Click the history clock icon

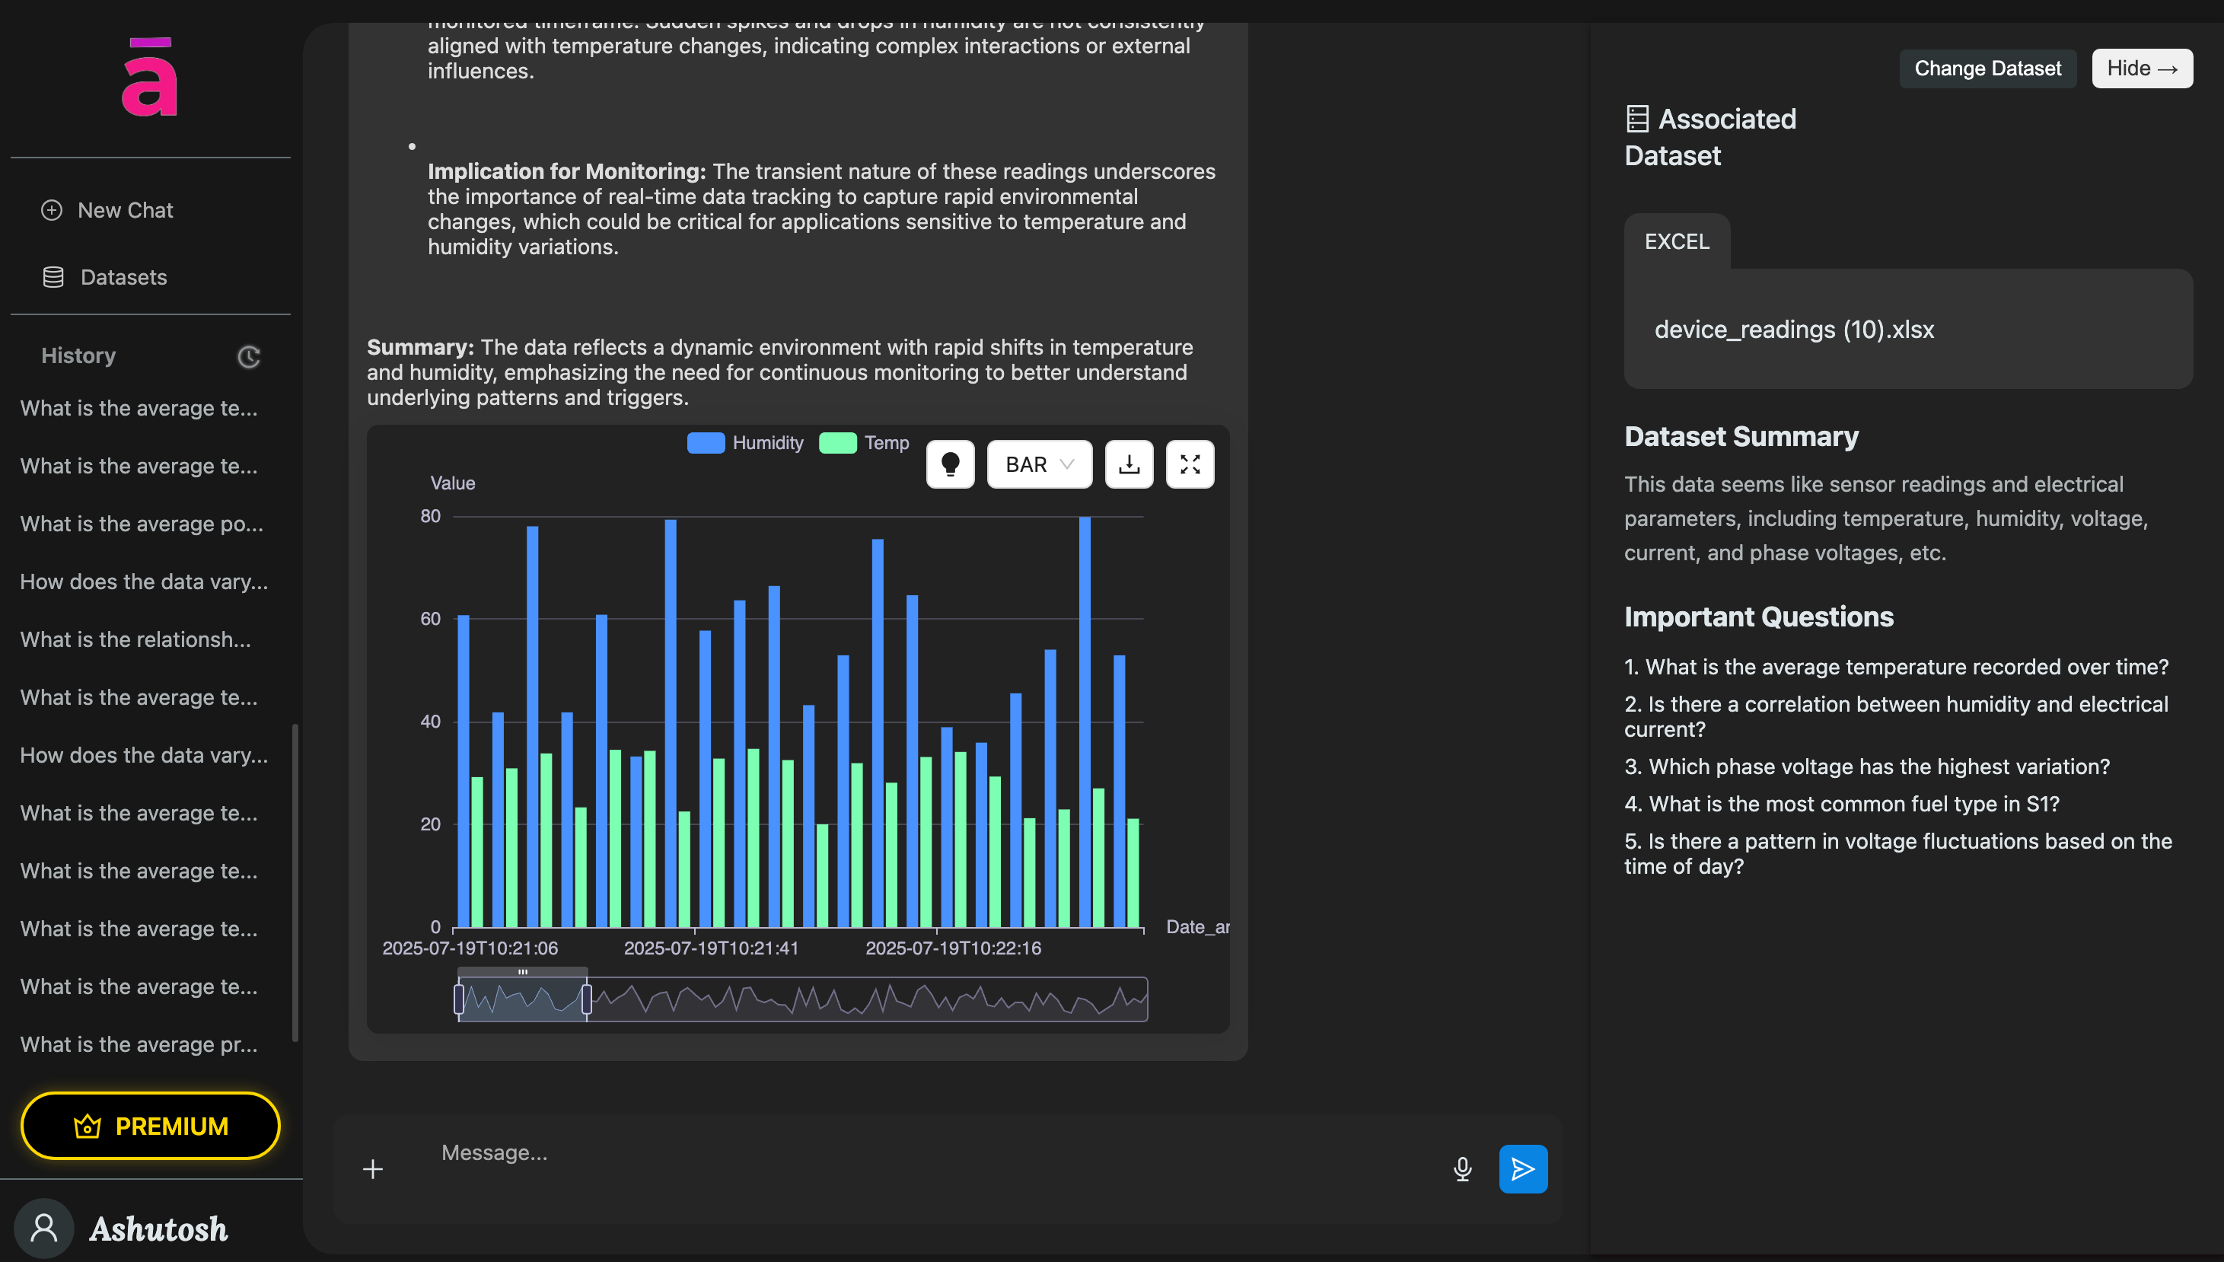click(x=249, y=357)
